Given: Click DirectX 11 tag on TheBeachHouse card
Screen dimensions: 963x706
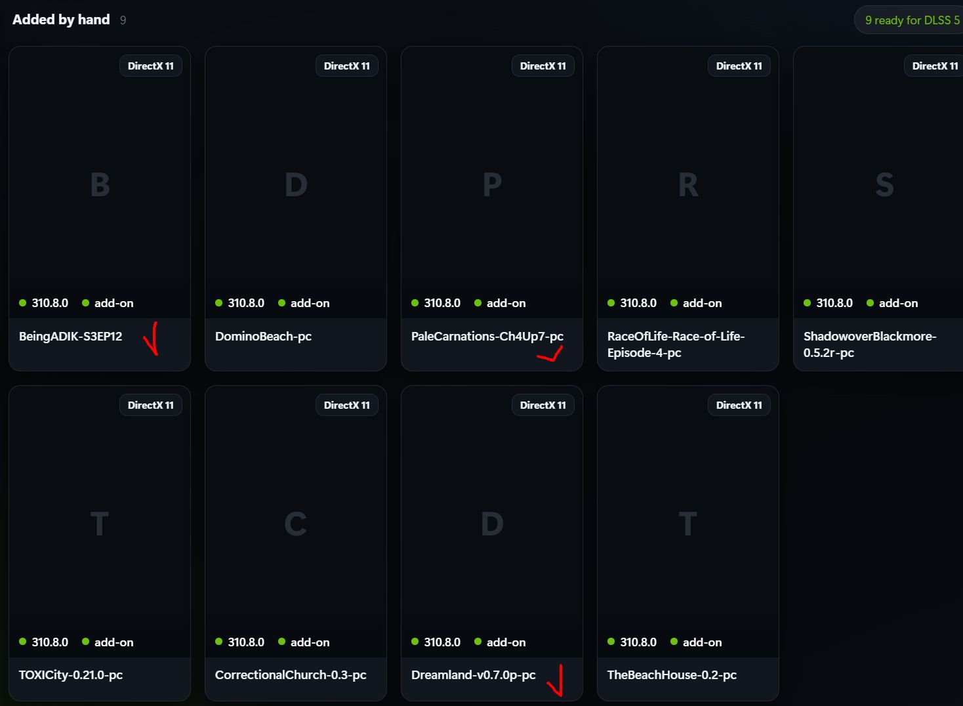Looking at the screenshot, I should pyautogui.click(x=739, y=405).
